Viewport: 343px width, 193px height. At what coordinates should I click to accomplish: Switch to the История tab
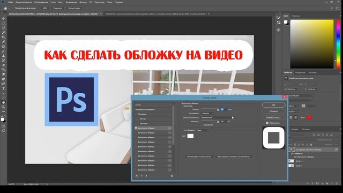pyautogui.click(x=312, y=72)
